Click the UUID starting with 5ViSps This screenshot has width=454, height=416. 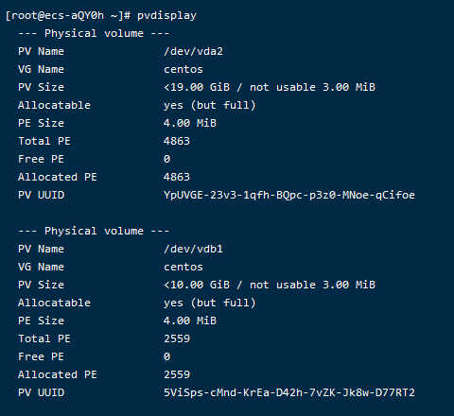[289, 392]
